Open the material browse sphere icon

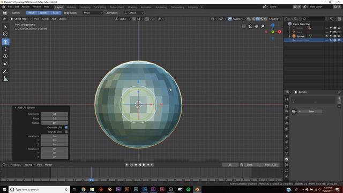pos(294,112)
